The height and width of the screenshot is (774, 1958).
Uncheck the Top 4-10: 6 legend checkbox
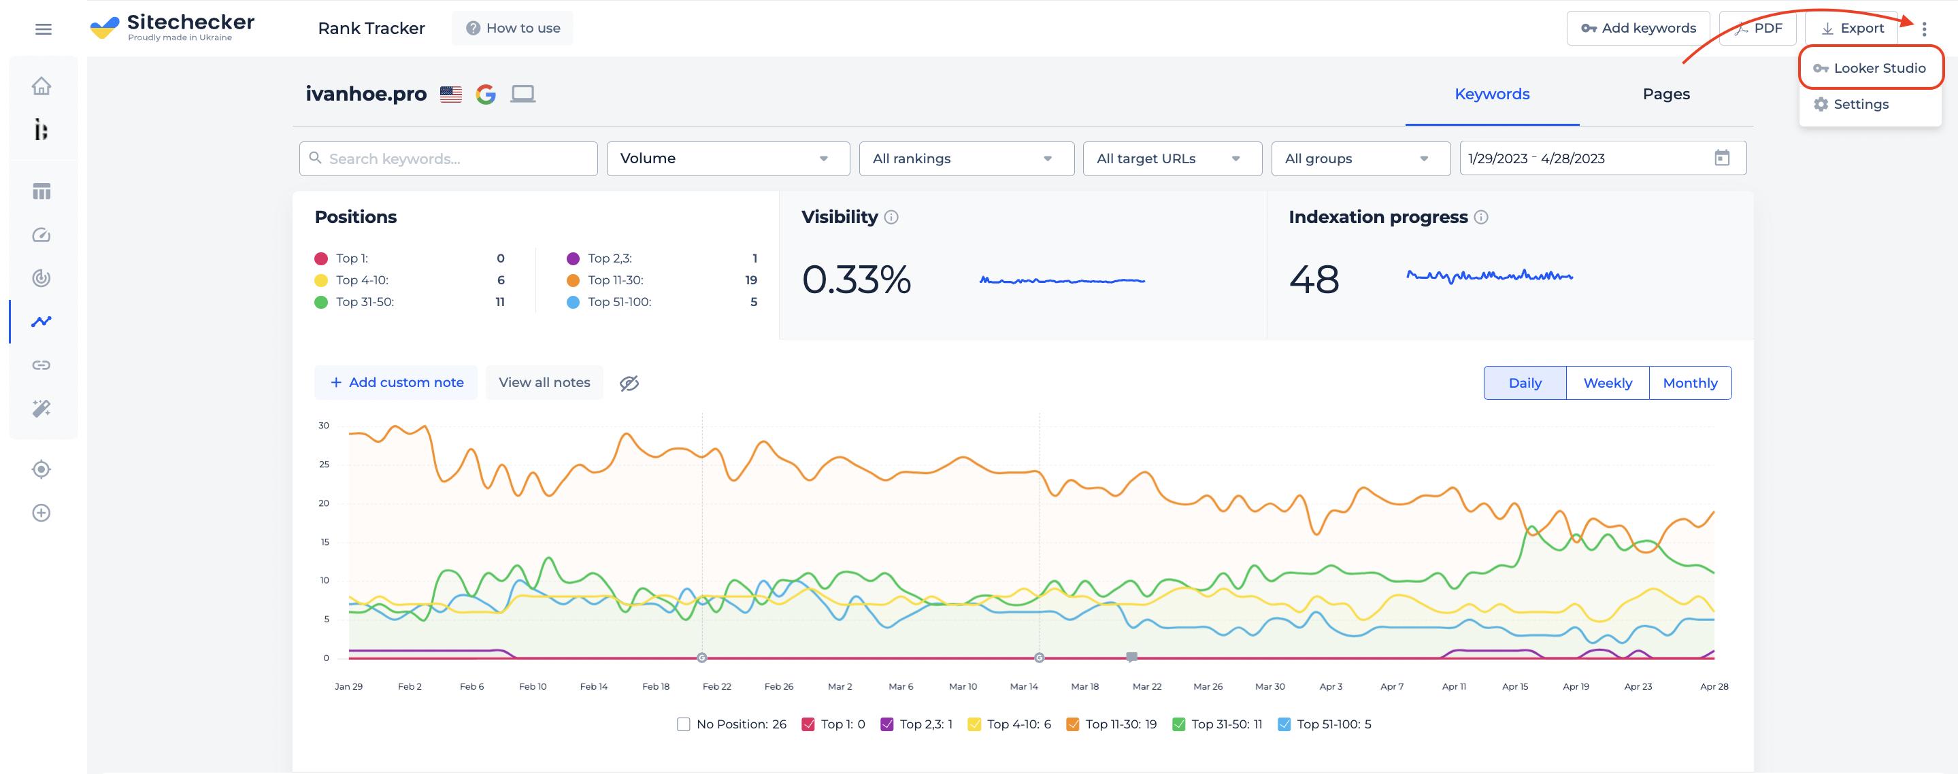pyautogui.click(x=974, y=724)
